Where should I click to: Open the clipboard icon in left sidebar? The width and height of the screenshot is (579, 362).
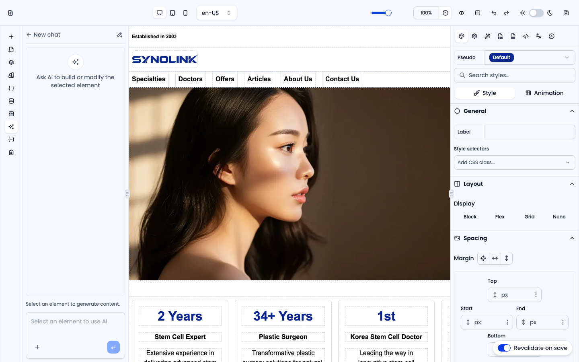(x=11, y=152)
